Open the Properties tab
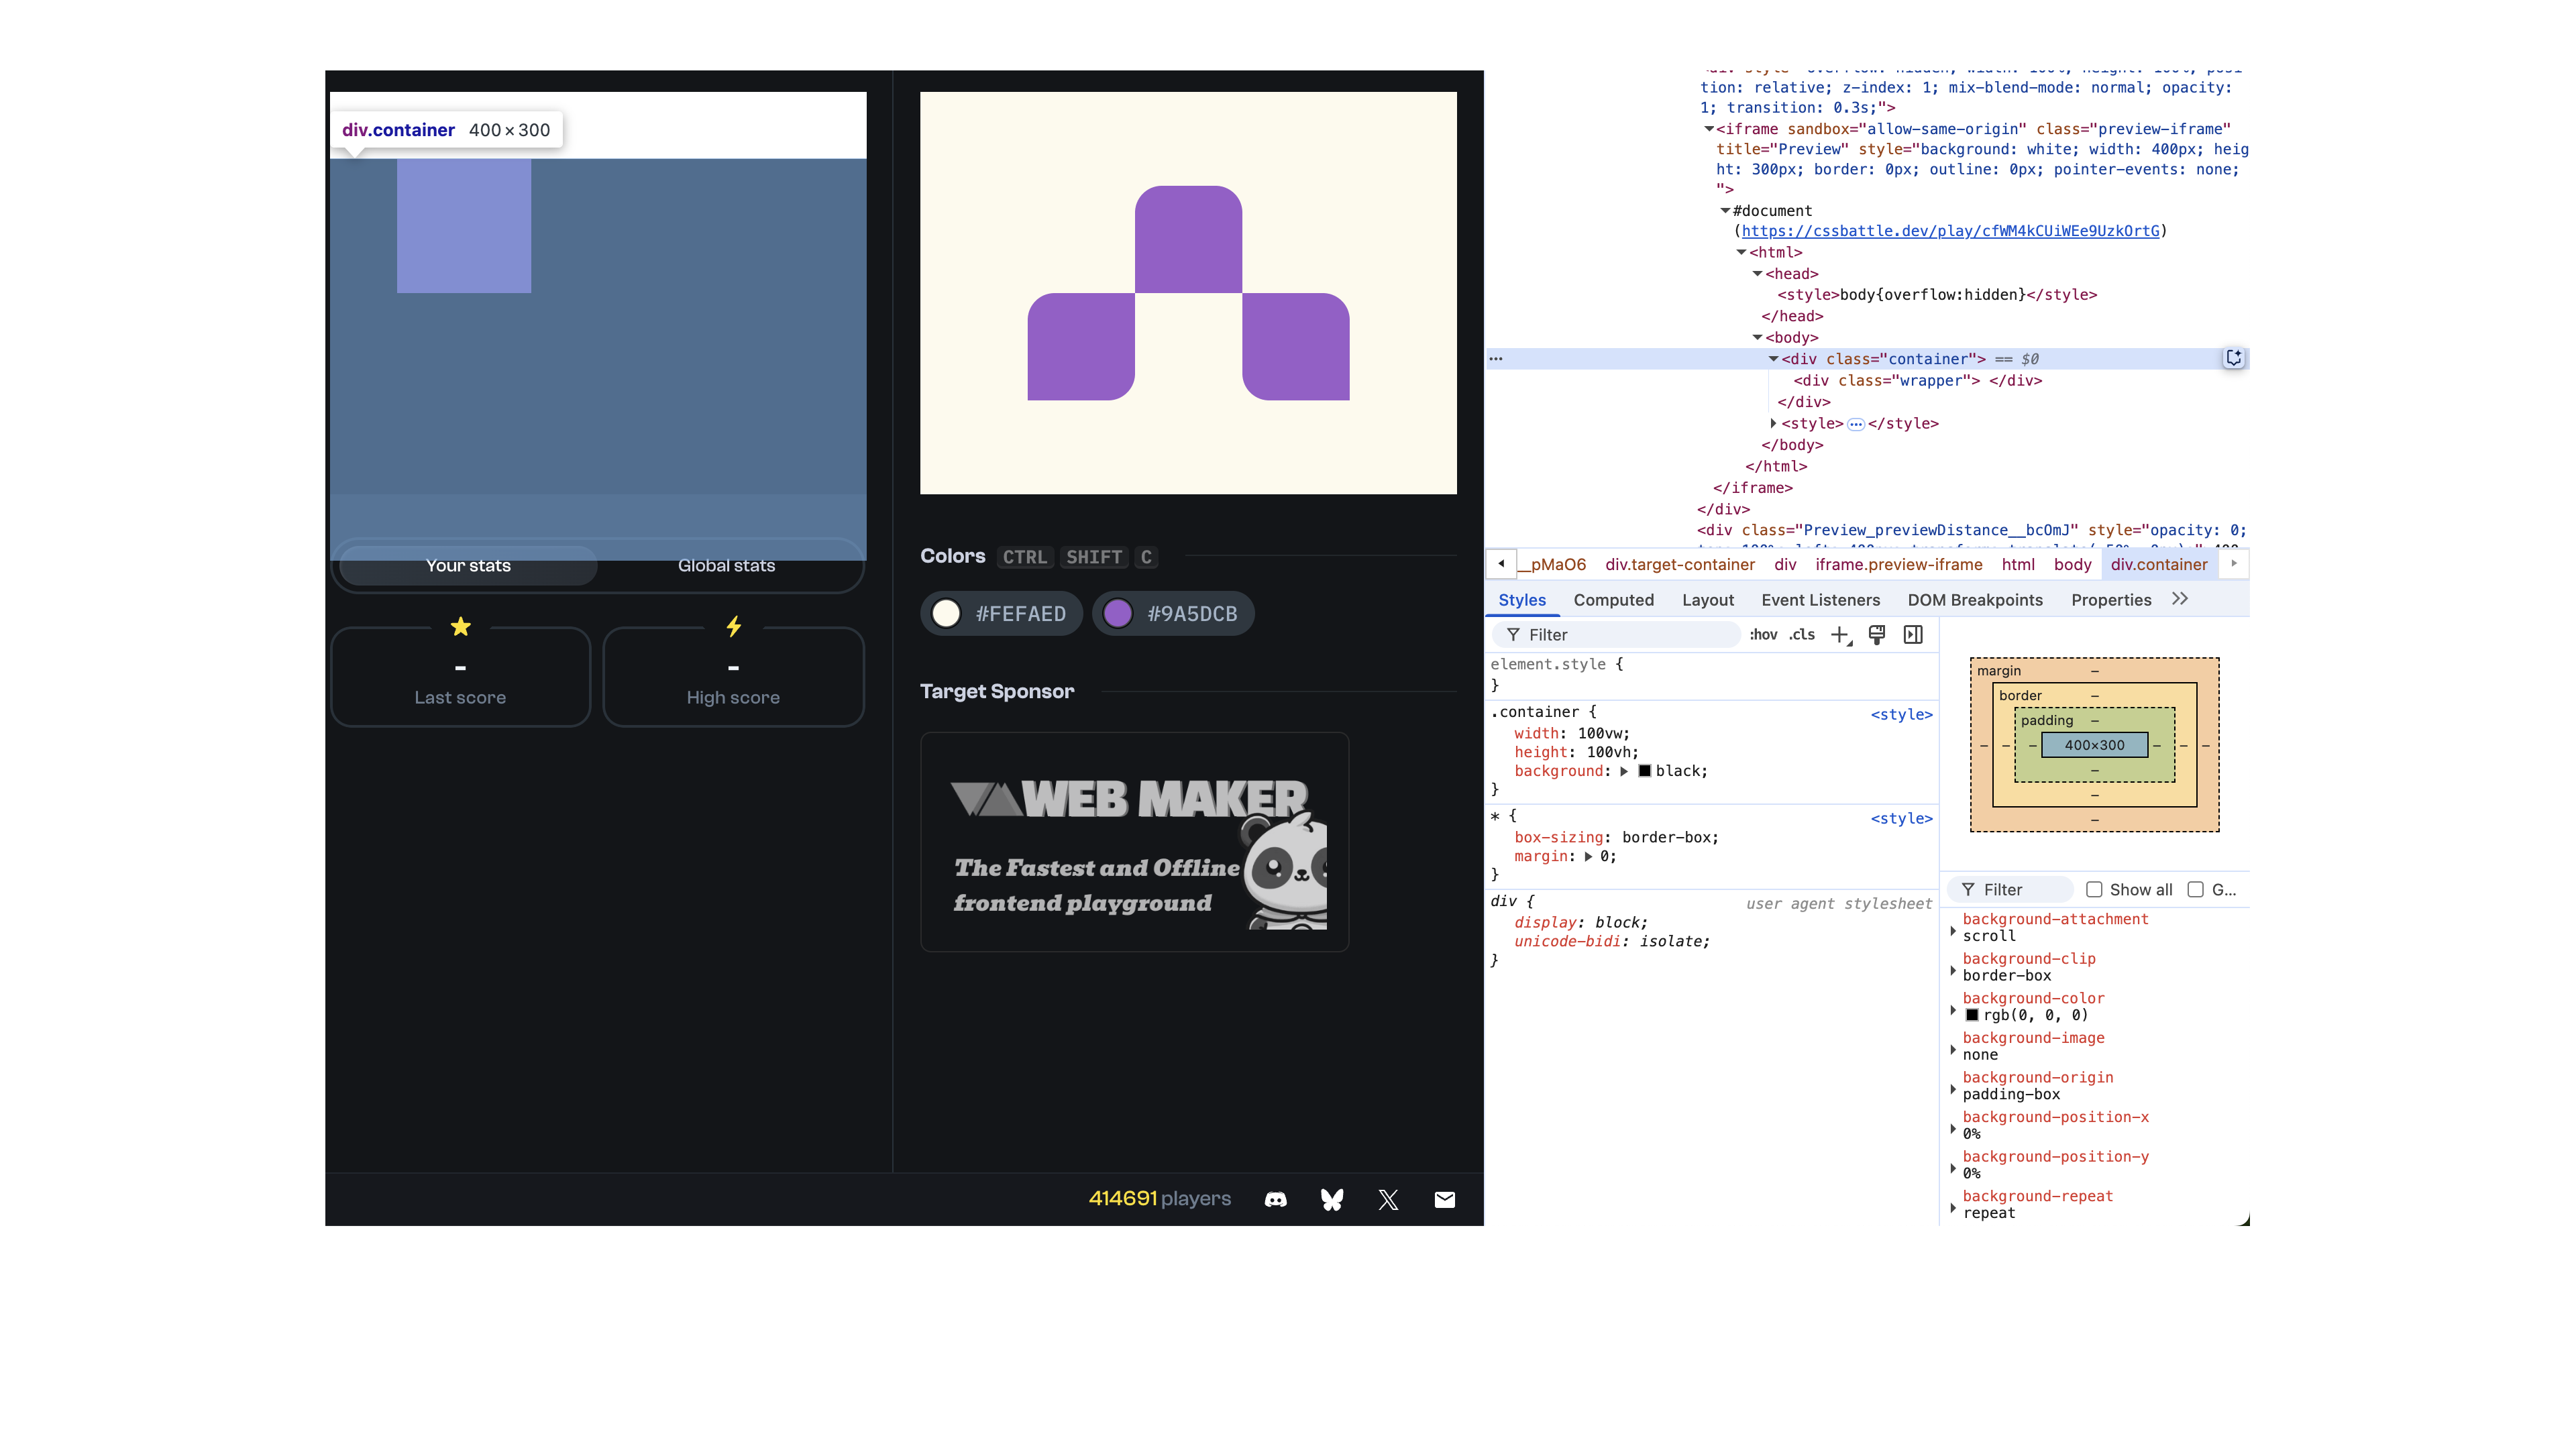This screenshot has width=2576, height=1442. pos(2110,600)
